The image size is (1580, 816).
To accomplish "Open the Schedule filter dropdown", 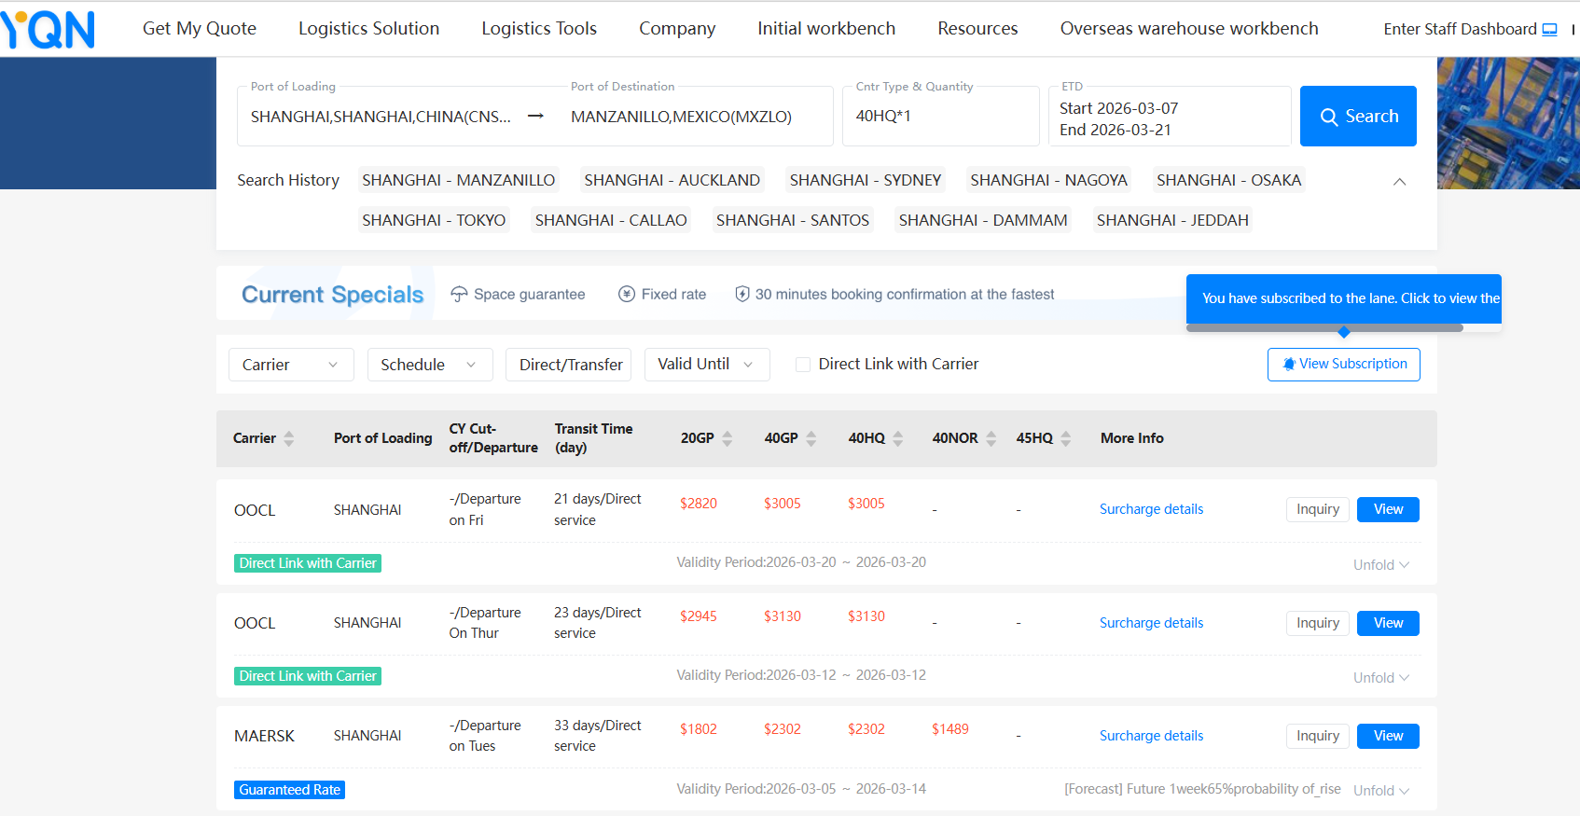I will pos(429,365).
